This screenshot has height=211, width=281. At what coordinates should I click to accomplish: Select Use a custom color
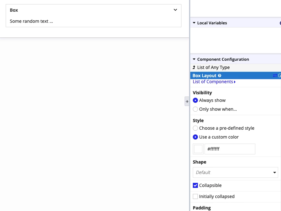click(195, 137)
